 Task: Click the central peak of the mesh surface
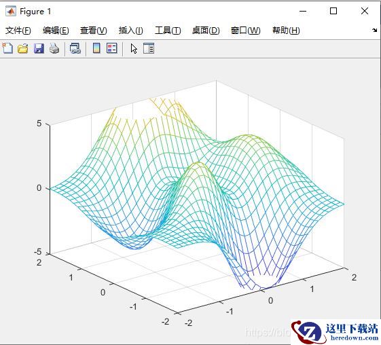[198, 163]
